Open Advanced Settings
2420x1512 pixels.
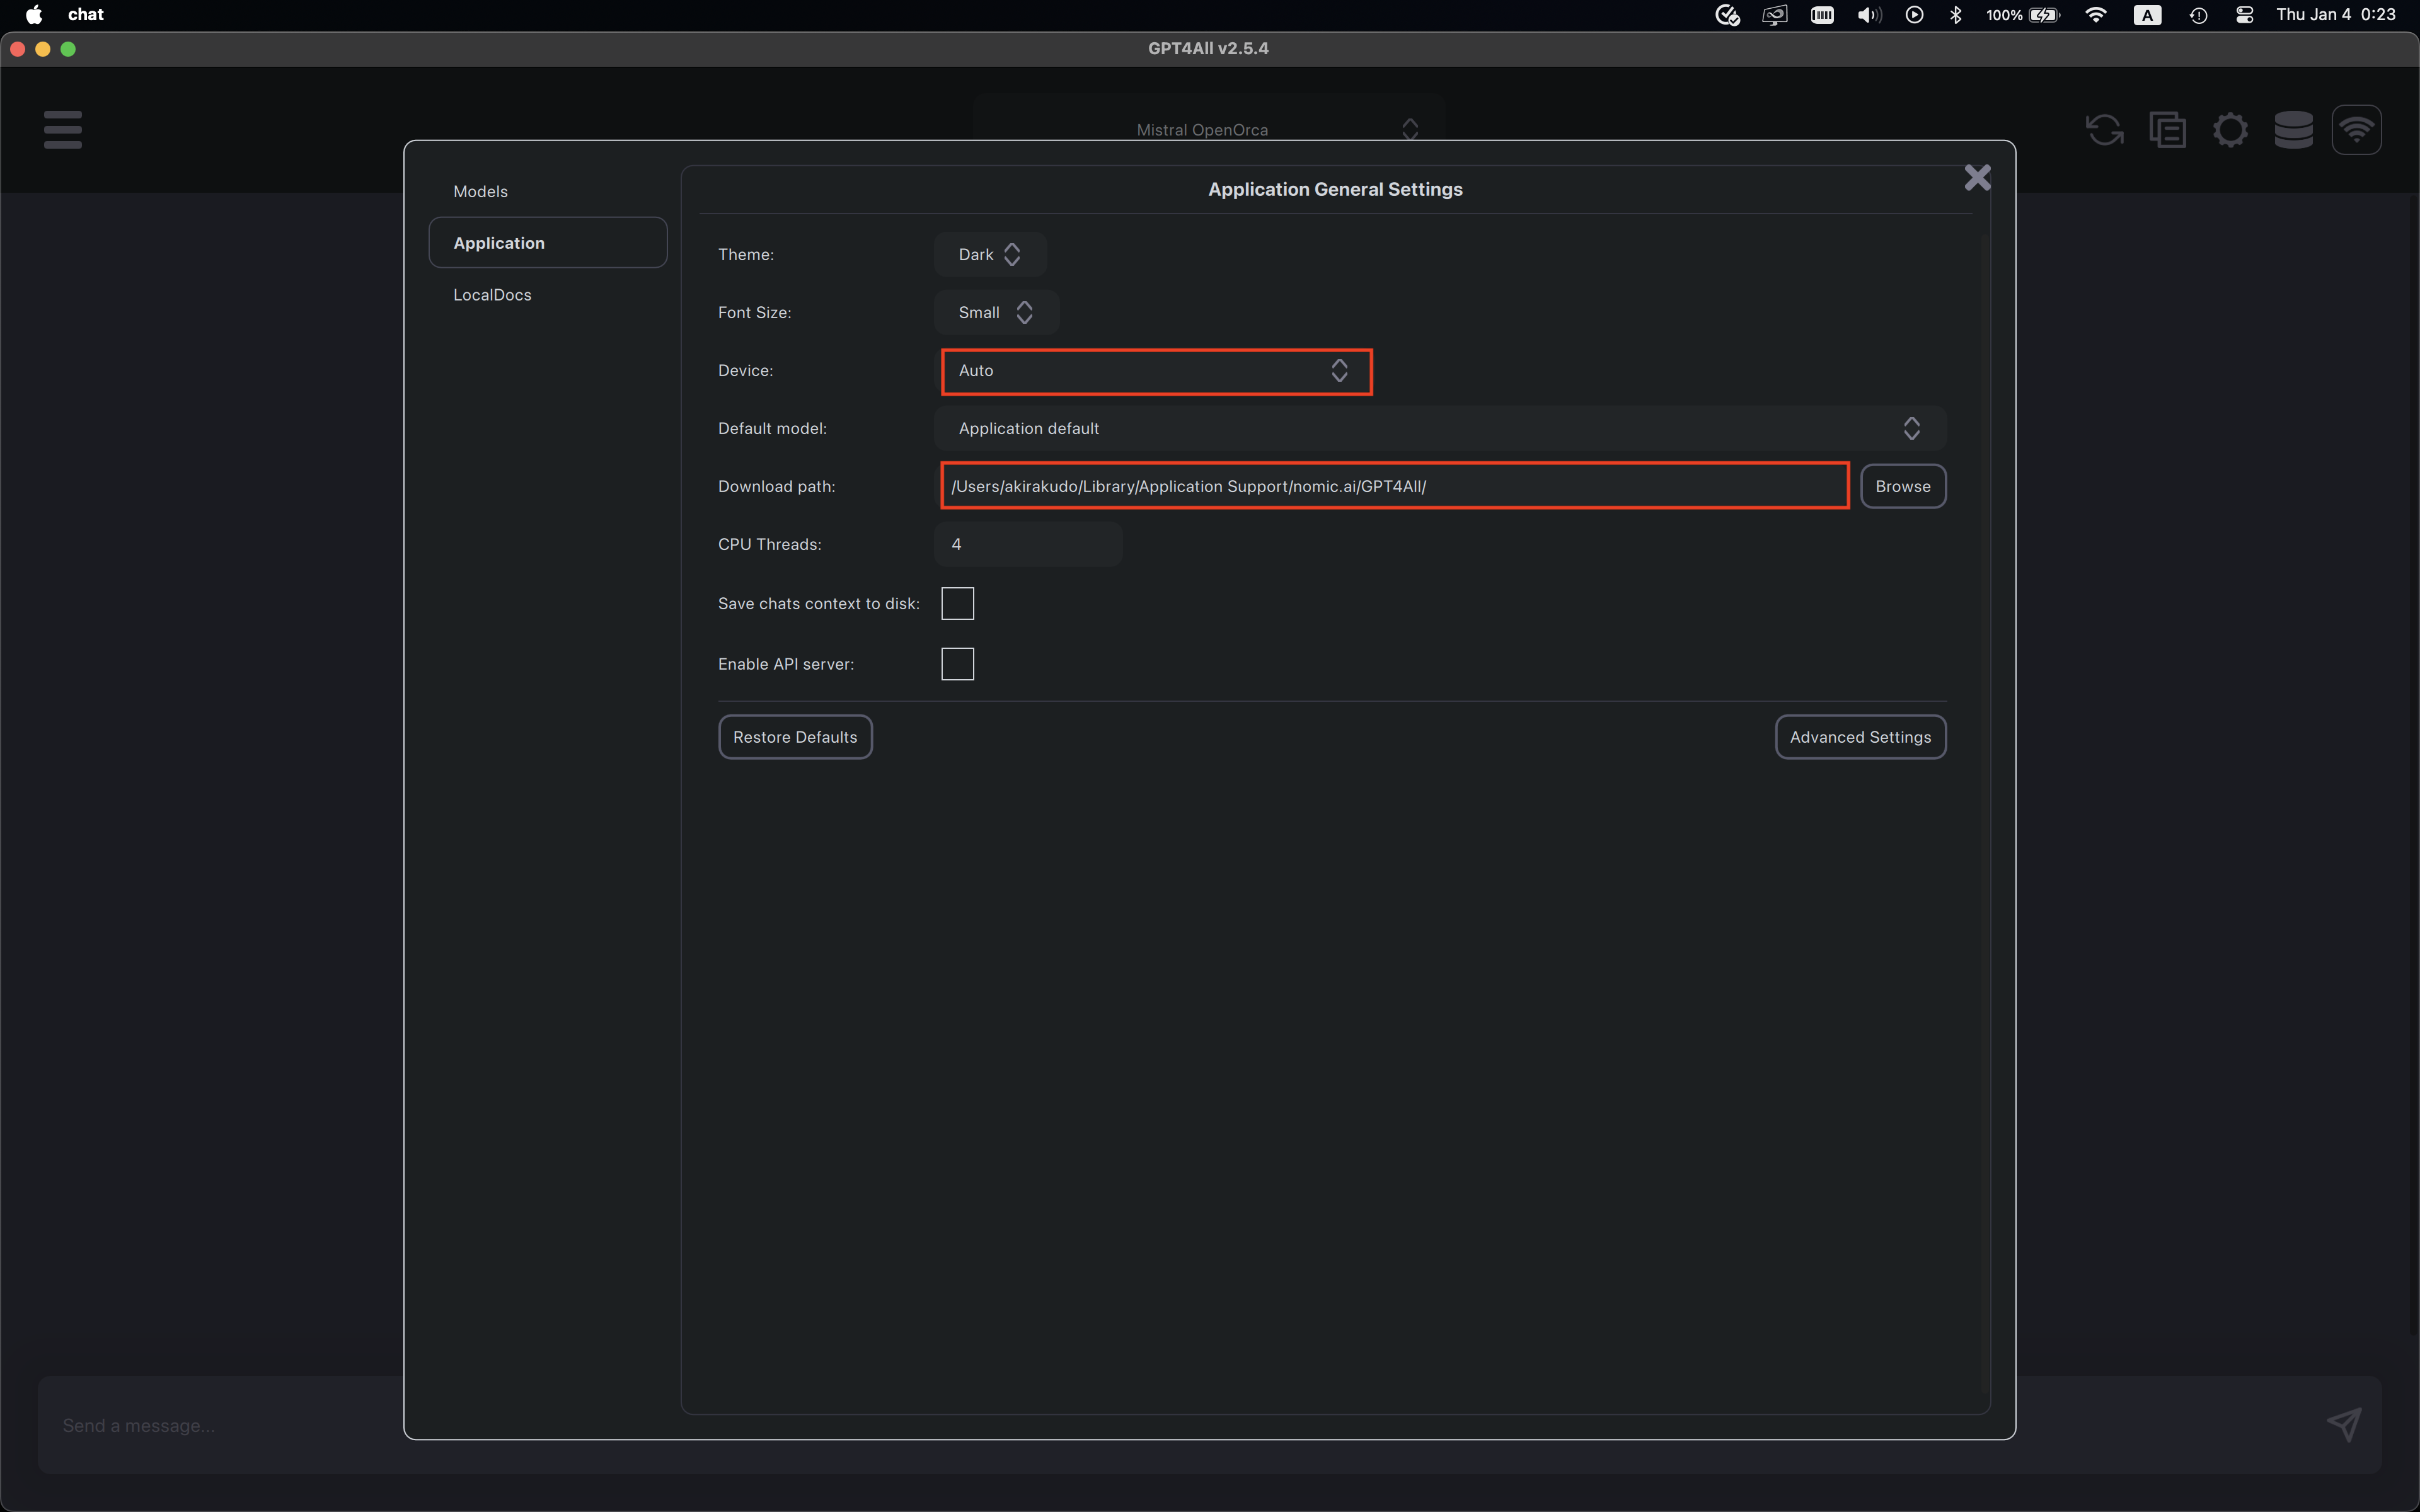pyautogui.click(x=1860, y=737)
